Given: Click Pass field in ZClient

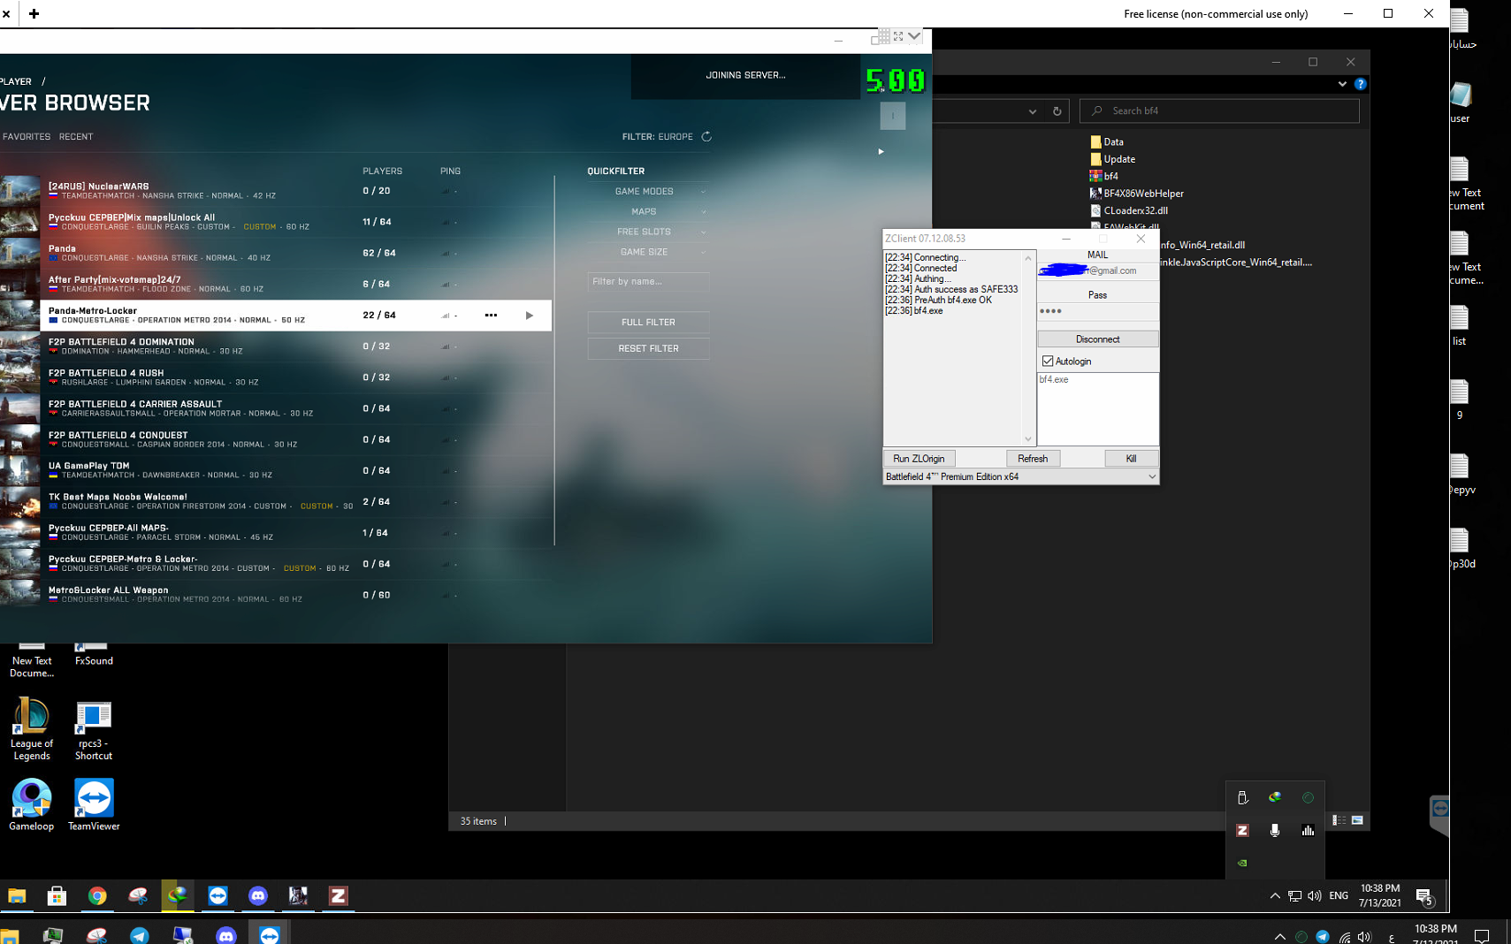Looking at the screenshot, I should [x=1097, y=311].
